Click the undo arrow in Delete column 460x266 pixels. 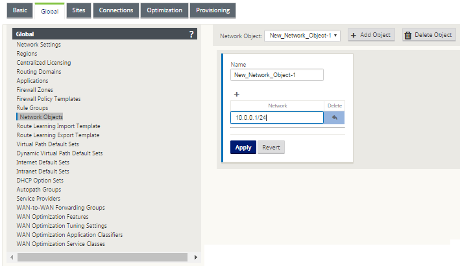click(334, 118)
